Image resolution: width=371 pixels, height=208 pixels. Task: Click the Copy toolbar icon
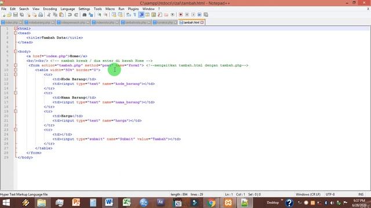pos(55,14)
